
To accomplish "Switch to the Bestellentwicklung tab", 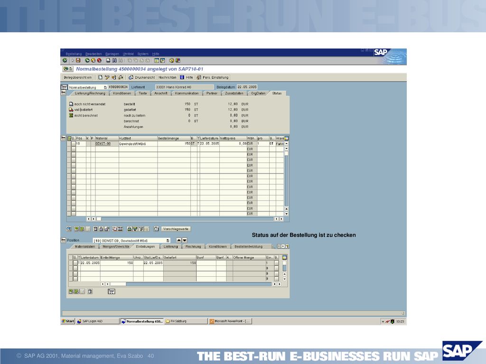I will (249, 246).
